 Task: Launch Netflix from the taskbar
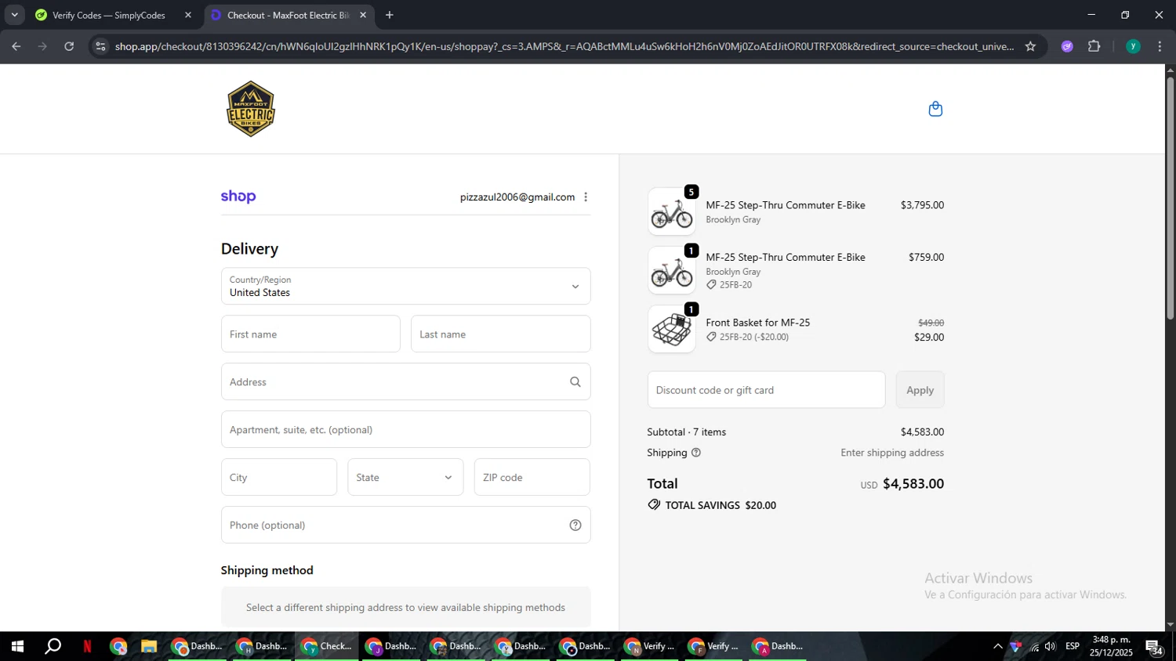click(87, 647)
